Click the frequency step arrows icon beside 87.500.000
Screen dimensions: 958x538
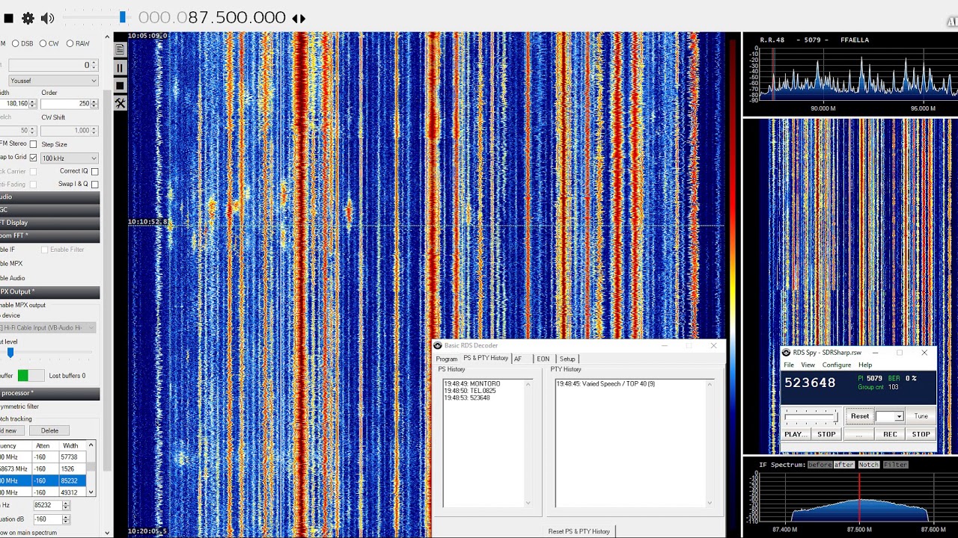[x=299, y=18]
